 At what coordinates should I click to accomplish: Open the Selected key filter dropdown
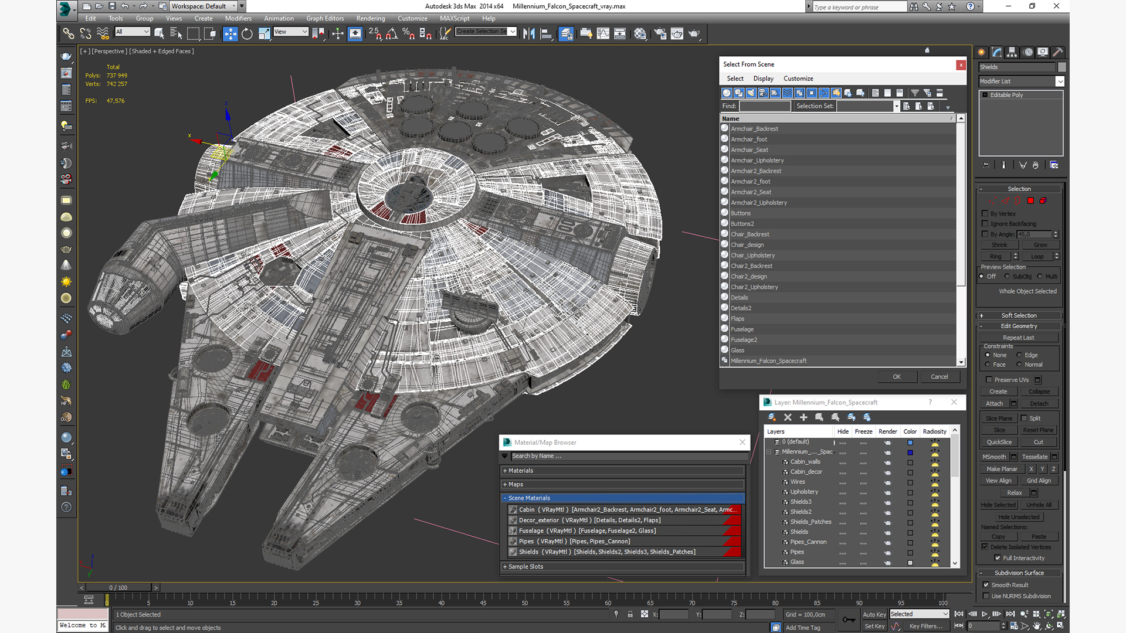920,614
